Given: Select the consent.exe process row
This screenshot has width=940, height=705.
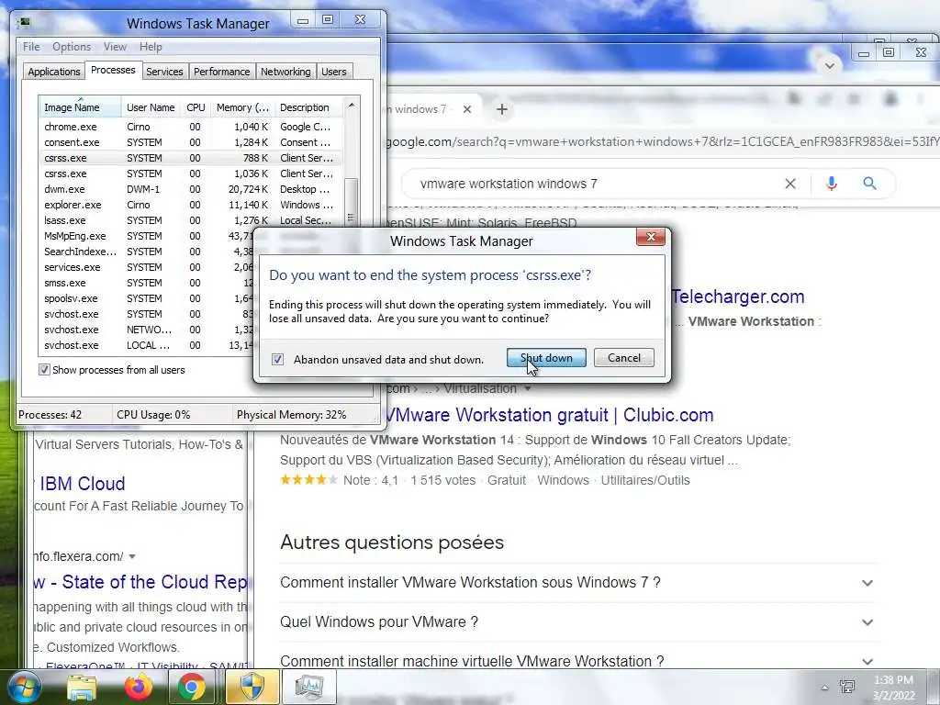Looking at the screenshot, I should pyautogui.click(x=191, y=142).
